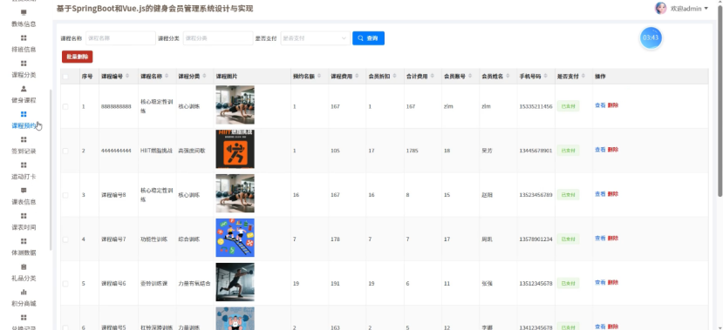Check the row 1 checkbox (8888888888)

(x=65, y=106)
